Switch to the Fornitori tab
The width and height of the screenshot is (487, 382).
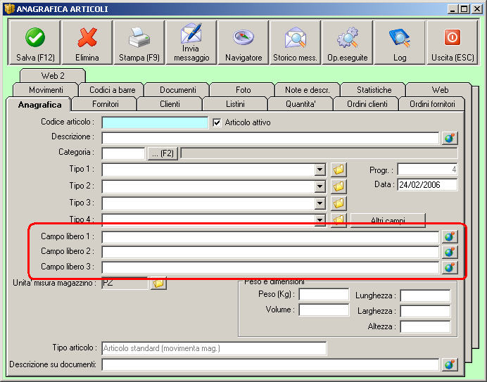pyautogui.click(x=106, y=104)
